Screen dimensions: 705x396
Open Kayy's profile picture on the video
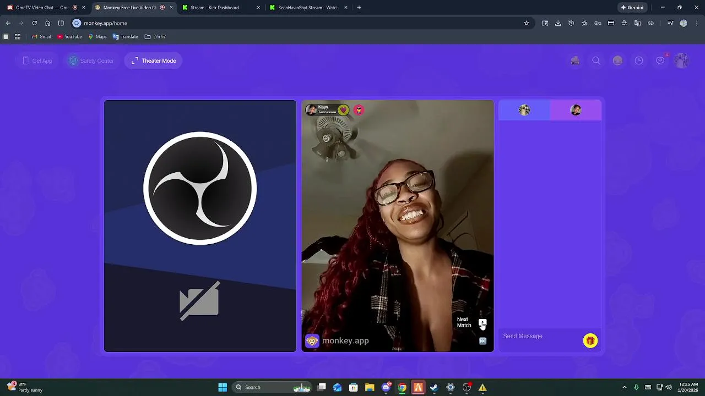[311, 110]
